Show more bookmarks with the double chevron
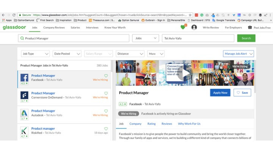This screenshot has height=153, width=273. [x=271, y=20]
